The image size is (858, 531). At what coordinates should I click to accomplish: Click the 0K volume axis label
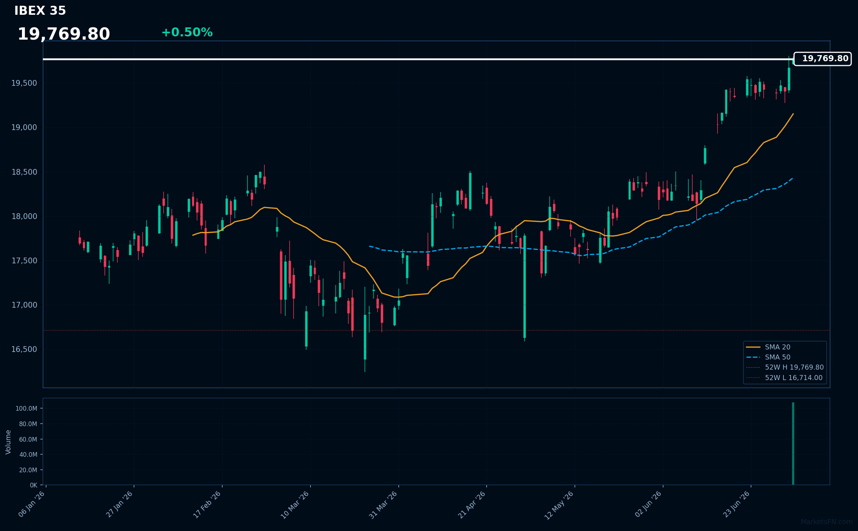click(x=33, y=485)
